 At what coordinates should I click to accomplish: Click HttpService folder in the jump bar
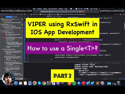(x=53, y=14)
